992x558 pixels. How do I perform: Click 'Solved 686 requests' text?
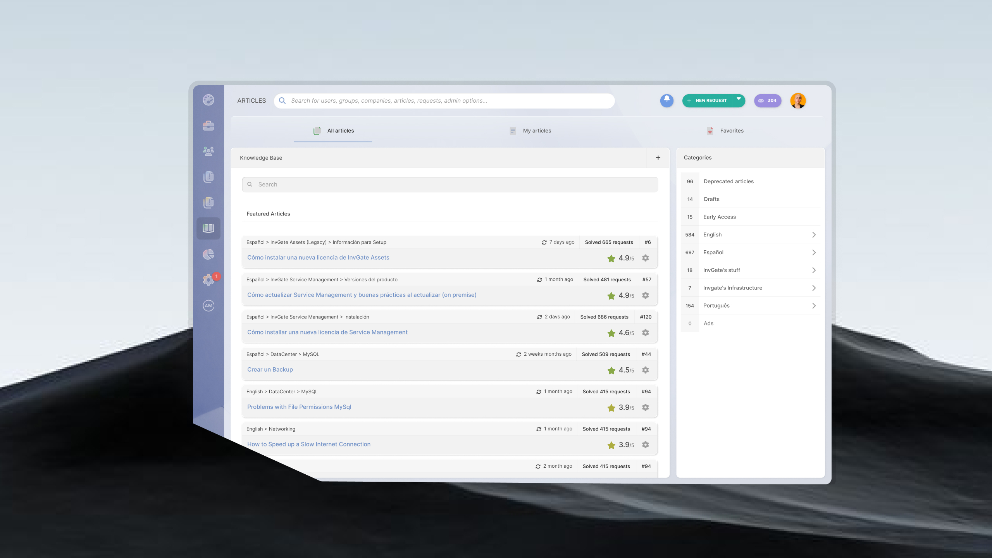tap(604, 317)
